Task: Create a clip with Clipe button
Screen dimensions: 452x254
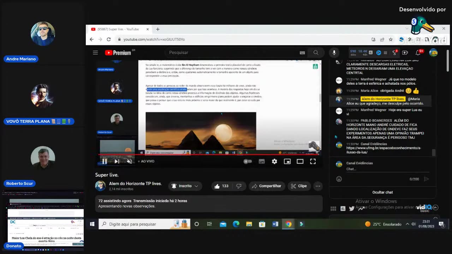Action: point(299,186)
